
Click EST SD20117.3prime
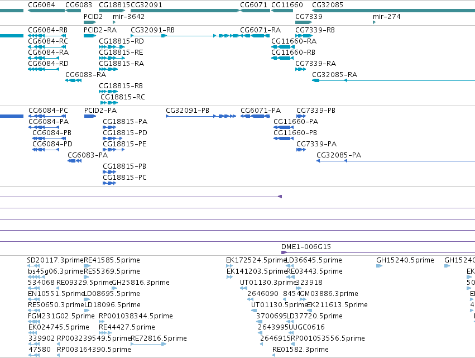click(x=55, y=260)
